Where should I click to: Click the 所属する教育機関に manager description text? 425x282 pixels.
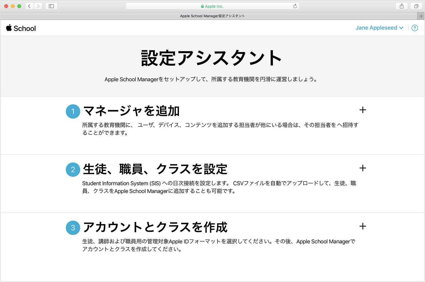[220, 129]
